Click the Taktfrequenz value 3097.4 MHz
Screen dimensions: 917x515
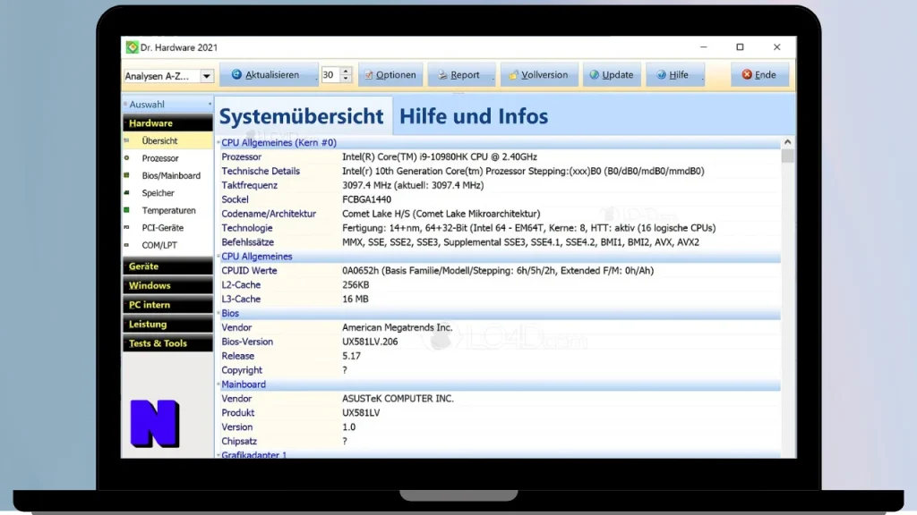(x=413, y=185)
